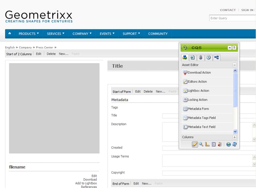Focus the Enter Query search box
The image size is (256, 188).
point(232,18)
